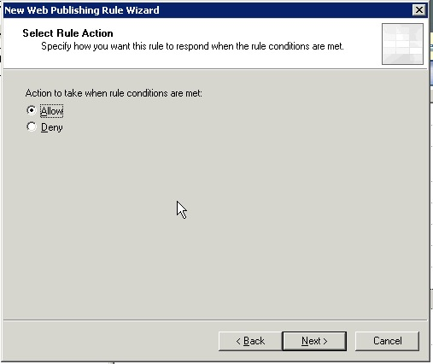Click the wizard header graphic icon

tap(402, 44)
